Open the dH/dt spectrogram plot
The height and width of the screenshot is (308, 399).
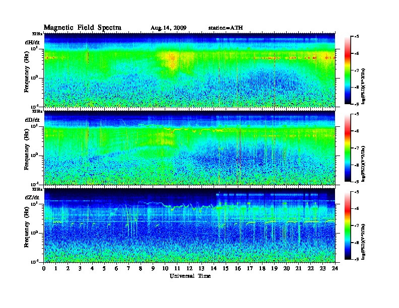coord(189,70)
